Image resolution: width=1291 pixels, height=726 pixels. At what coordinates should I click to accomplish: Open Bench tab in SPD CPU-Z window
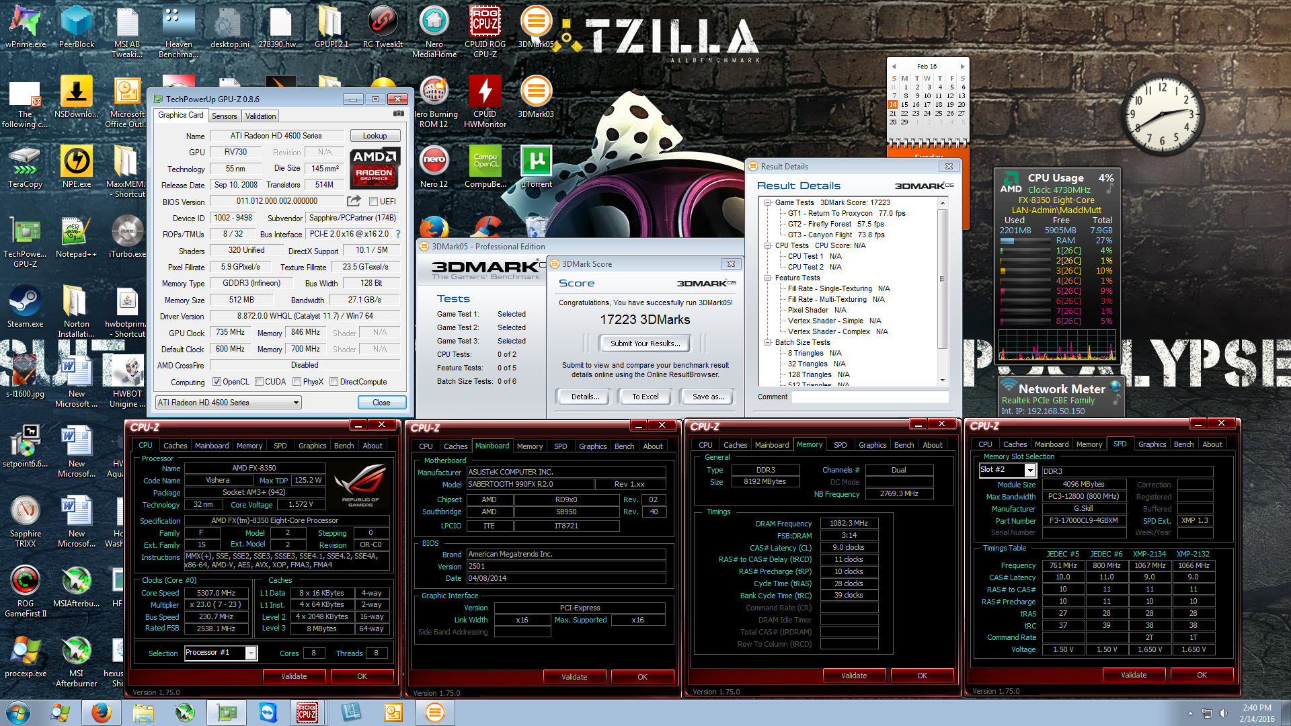pos(1183,444)
